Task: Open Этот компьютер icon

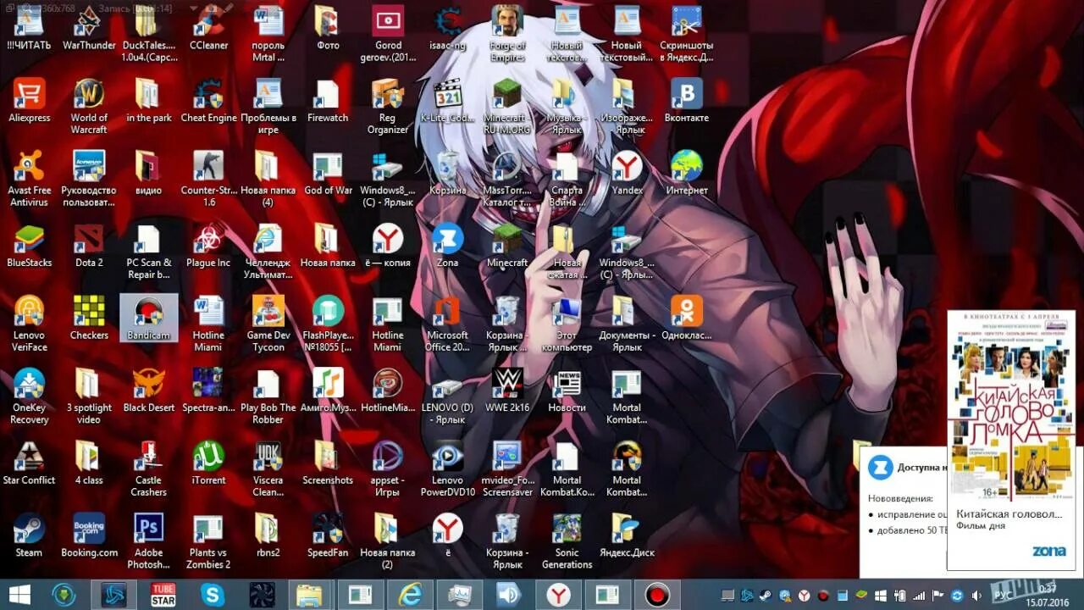Action: [567, 324]
